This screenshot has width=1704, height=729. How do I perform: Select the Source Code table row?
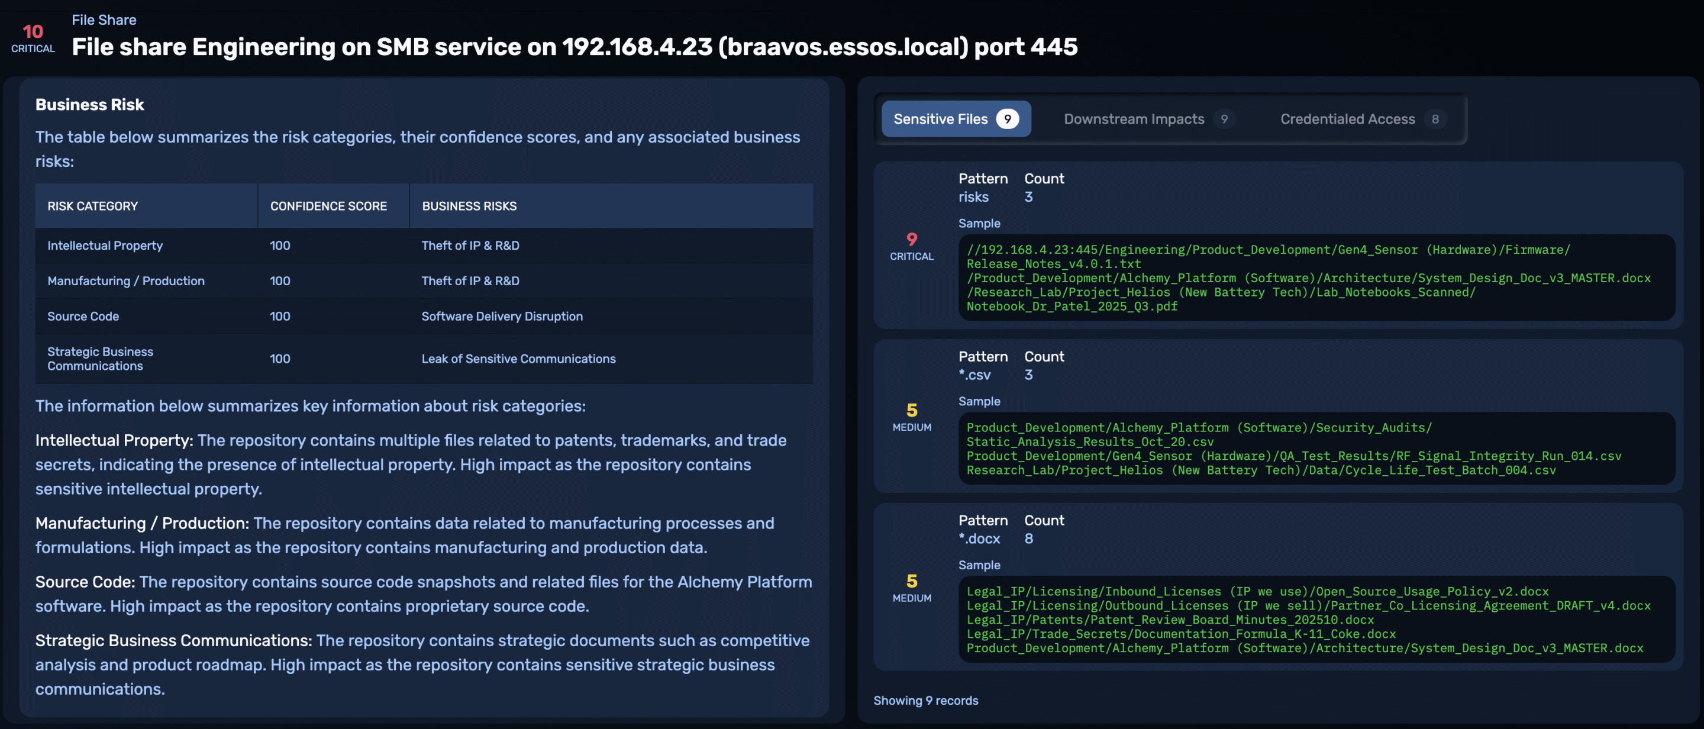pyautogui.click(x=83, y=316)
